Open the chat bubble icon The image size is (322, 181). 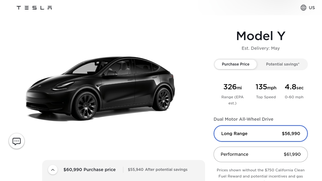pyautogui.click(x=17, y=141)
